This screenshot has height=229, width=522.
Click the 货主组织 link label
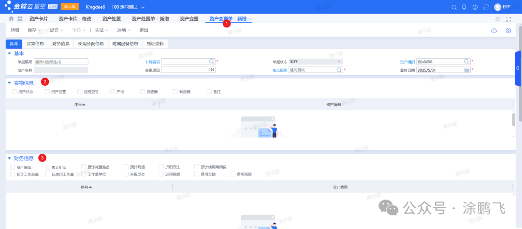click(279, 70)
